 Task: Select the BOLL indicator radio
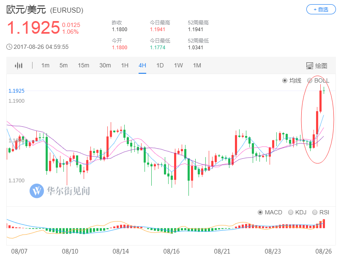[x=310, y=80]
